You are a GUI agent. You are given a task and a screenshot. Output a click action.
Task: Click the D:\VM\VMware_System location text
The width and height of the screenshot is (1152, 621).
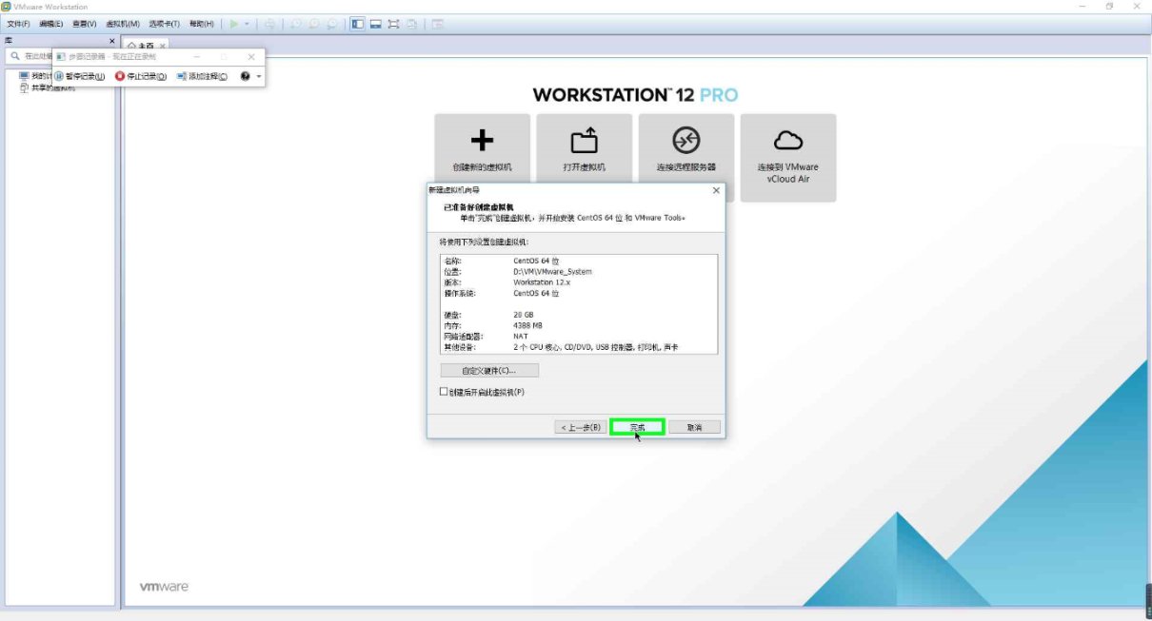point(552,271)
